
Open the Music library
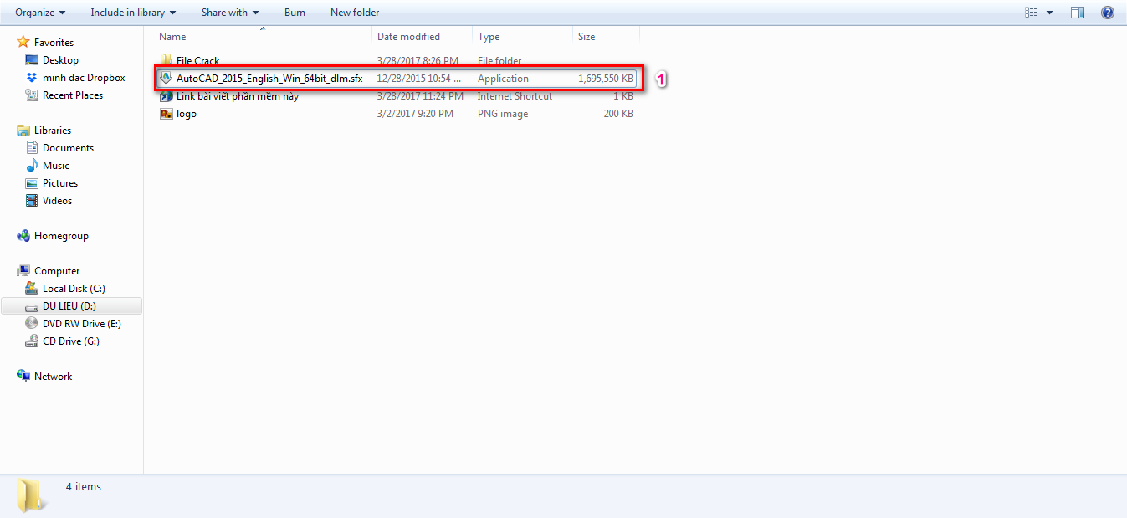56,166
